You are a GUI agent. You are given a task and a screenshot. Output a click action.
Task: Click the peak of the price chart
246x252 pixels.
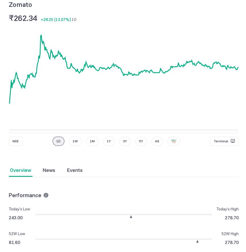click(41, 35)
